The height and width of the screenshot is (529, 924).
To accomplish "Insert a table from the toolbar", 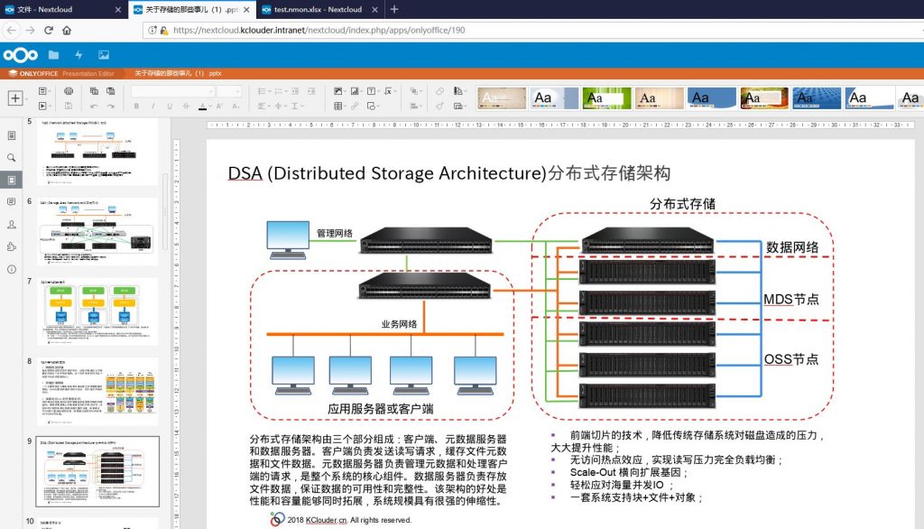I will 339,107.
